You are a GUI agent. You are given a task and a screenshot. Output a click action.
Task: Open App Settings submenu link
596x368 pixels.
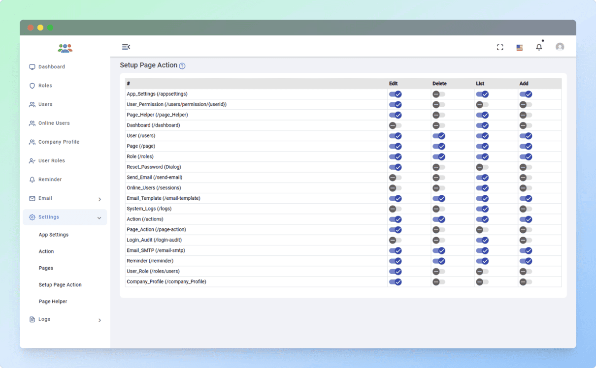[54, 235]
